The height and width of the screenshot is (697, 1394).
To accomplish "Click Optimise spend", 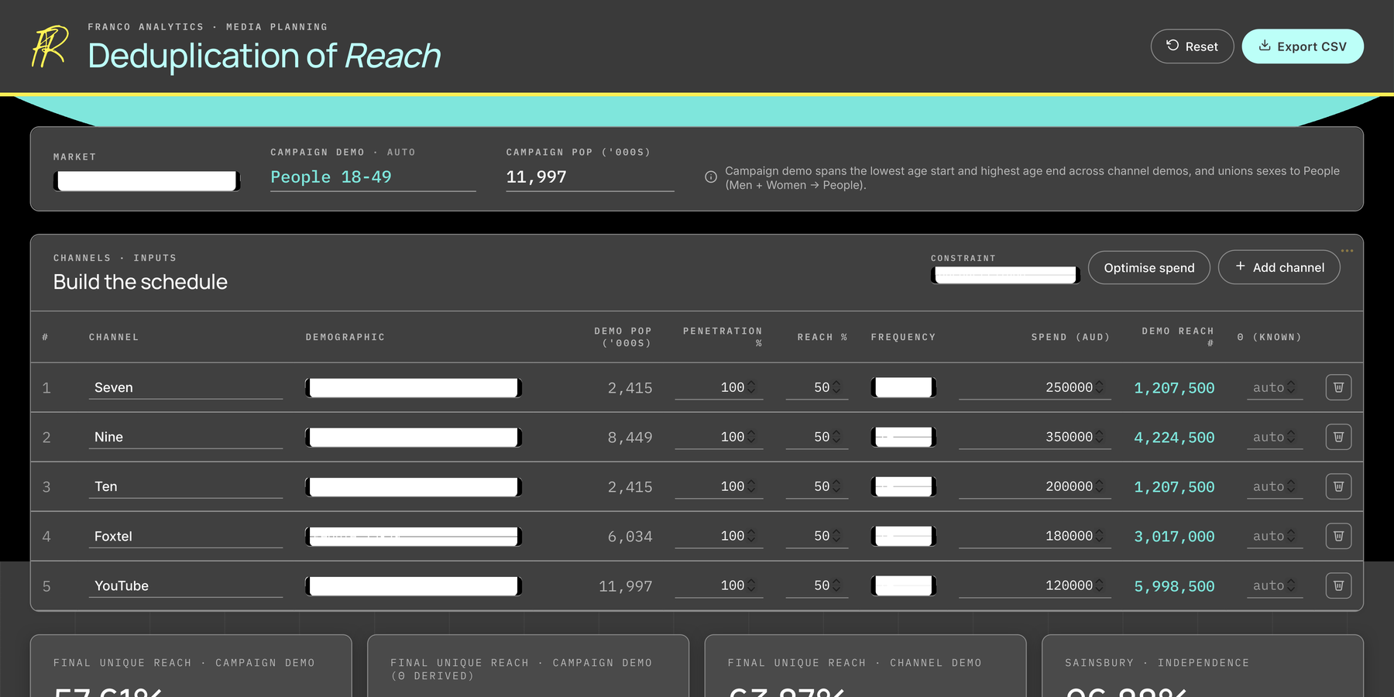I will (x=1149, y=267).
